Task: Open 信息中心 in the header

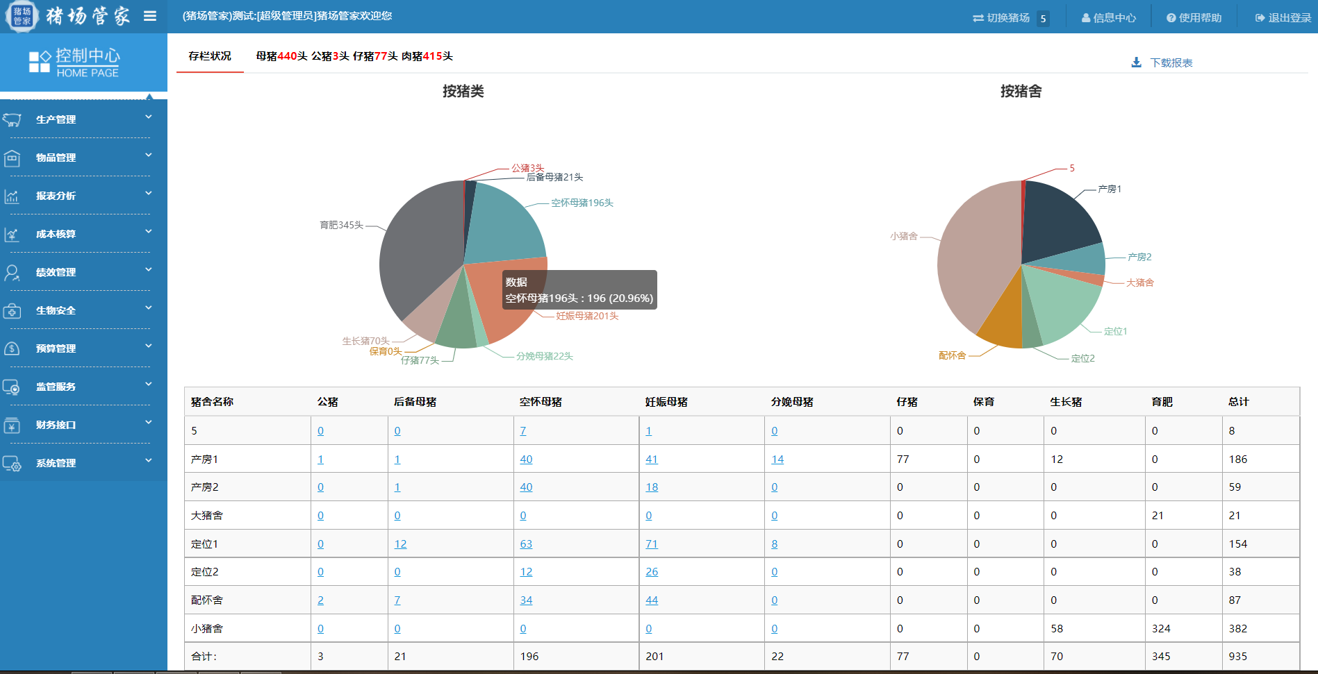Action: pyautogui.click(x=1109, y=18)
